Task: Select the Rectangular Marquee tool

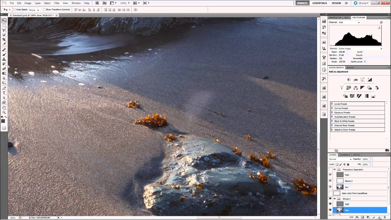Action: point(4,26)
